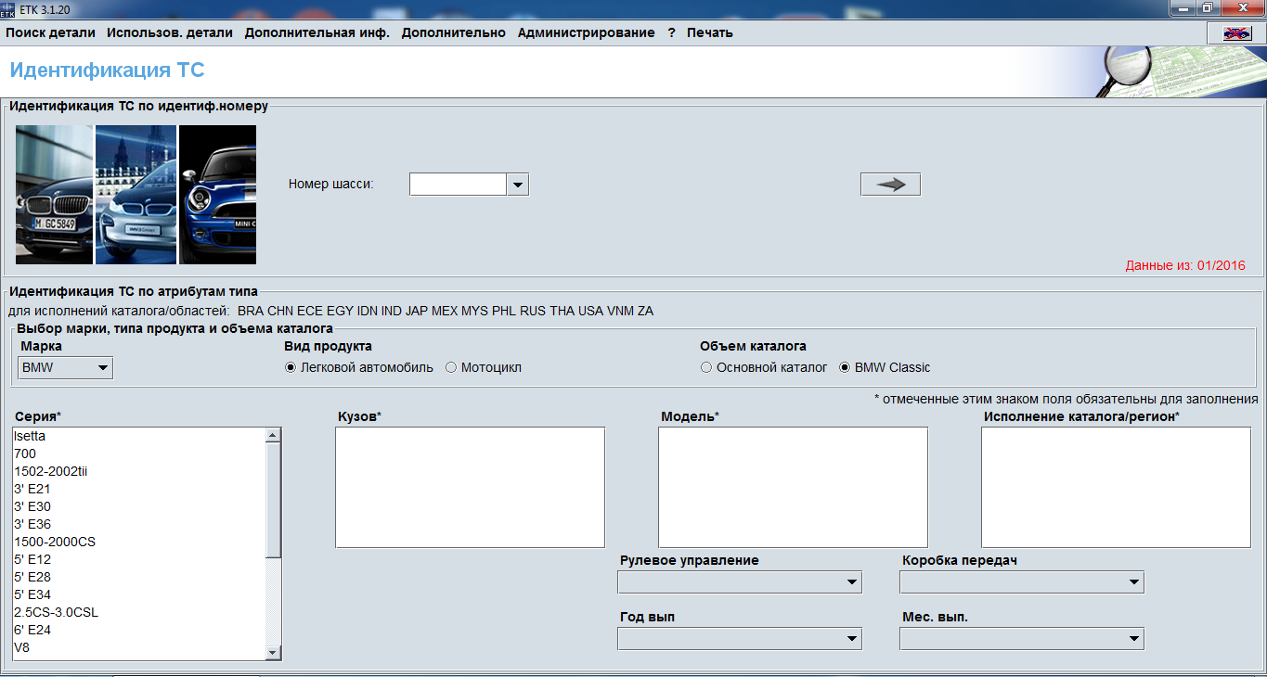Click the empty Модель list box
Screen dimensions: 1267x677
793,488
